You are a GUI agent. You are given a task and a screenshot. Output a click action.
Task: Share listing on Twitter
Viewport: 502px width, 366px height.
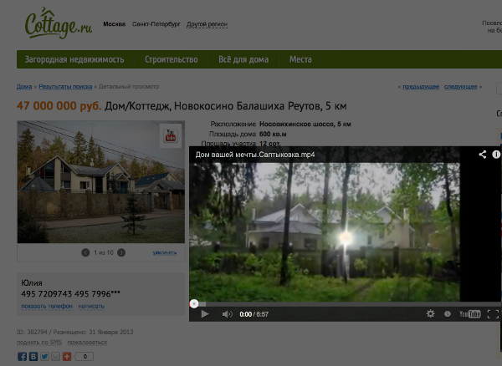coord(44,357)
